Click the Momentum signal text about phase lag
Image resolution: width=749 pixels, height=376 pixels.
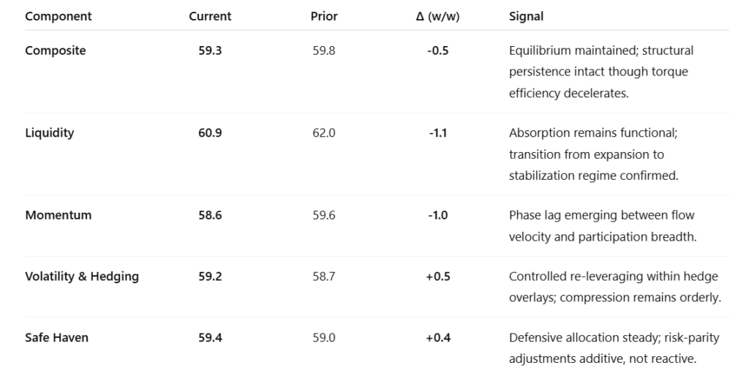pos(601,225)
